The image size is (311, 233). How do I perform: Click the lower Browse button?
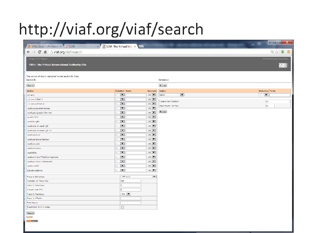point(163,112)
